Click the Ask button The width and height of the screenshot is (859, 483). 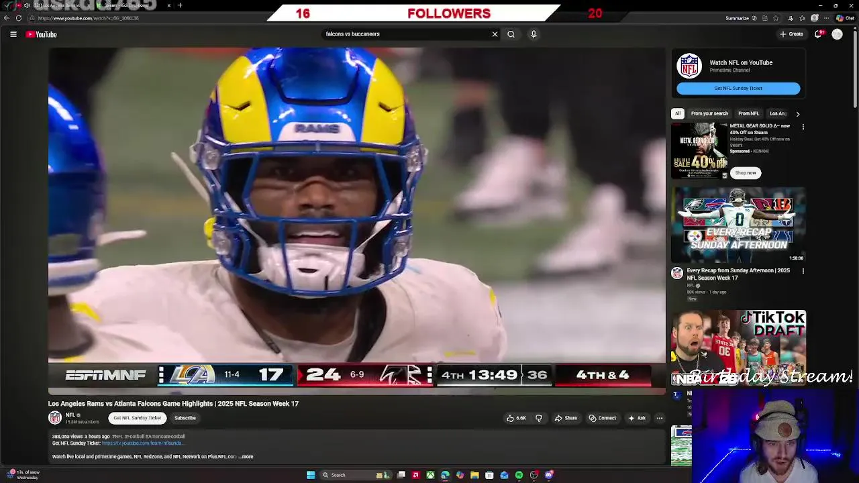637,418
